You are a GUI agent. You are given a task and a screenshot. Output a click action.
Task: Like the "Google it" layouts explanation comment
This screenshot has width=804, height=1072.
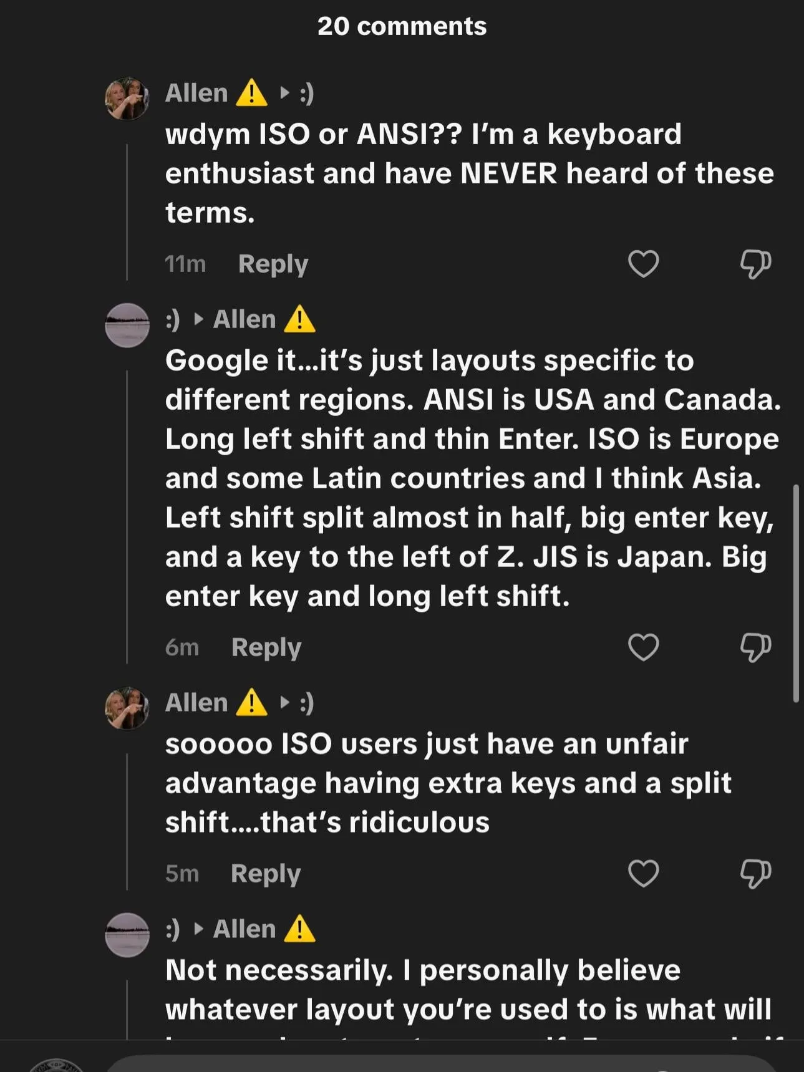tap(643, 647)
